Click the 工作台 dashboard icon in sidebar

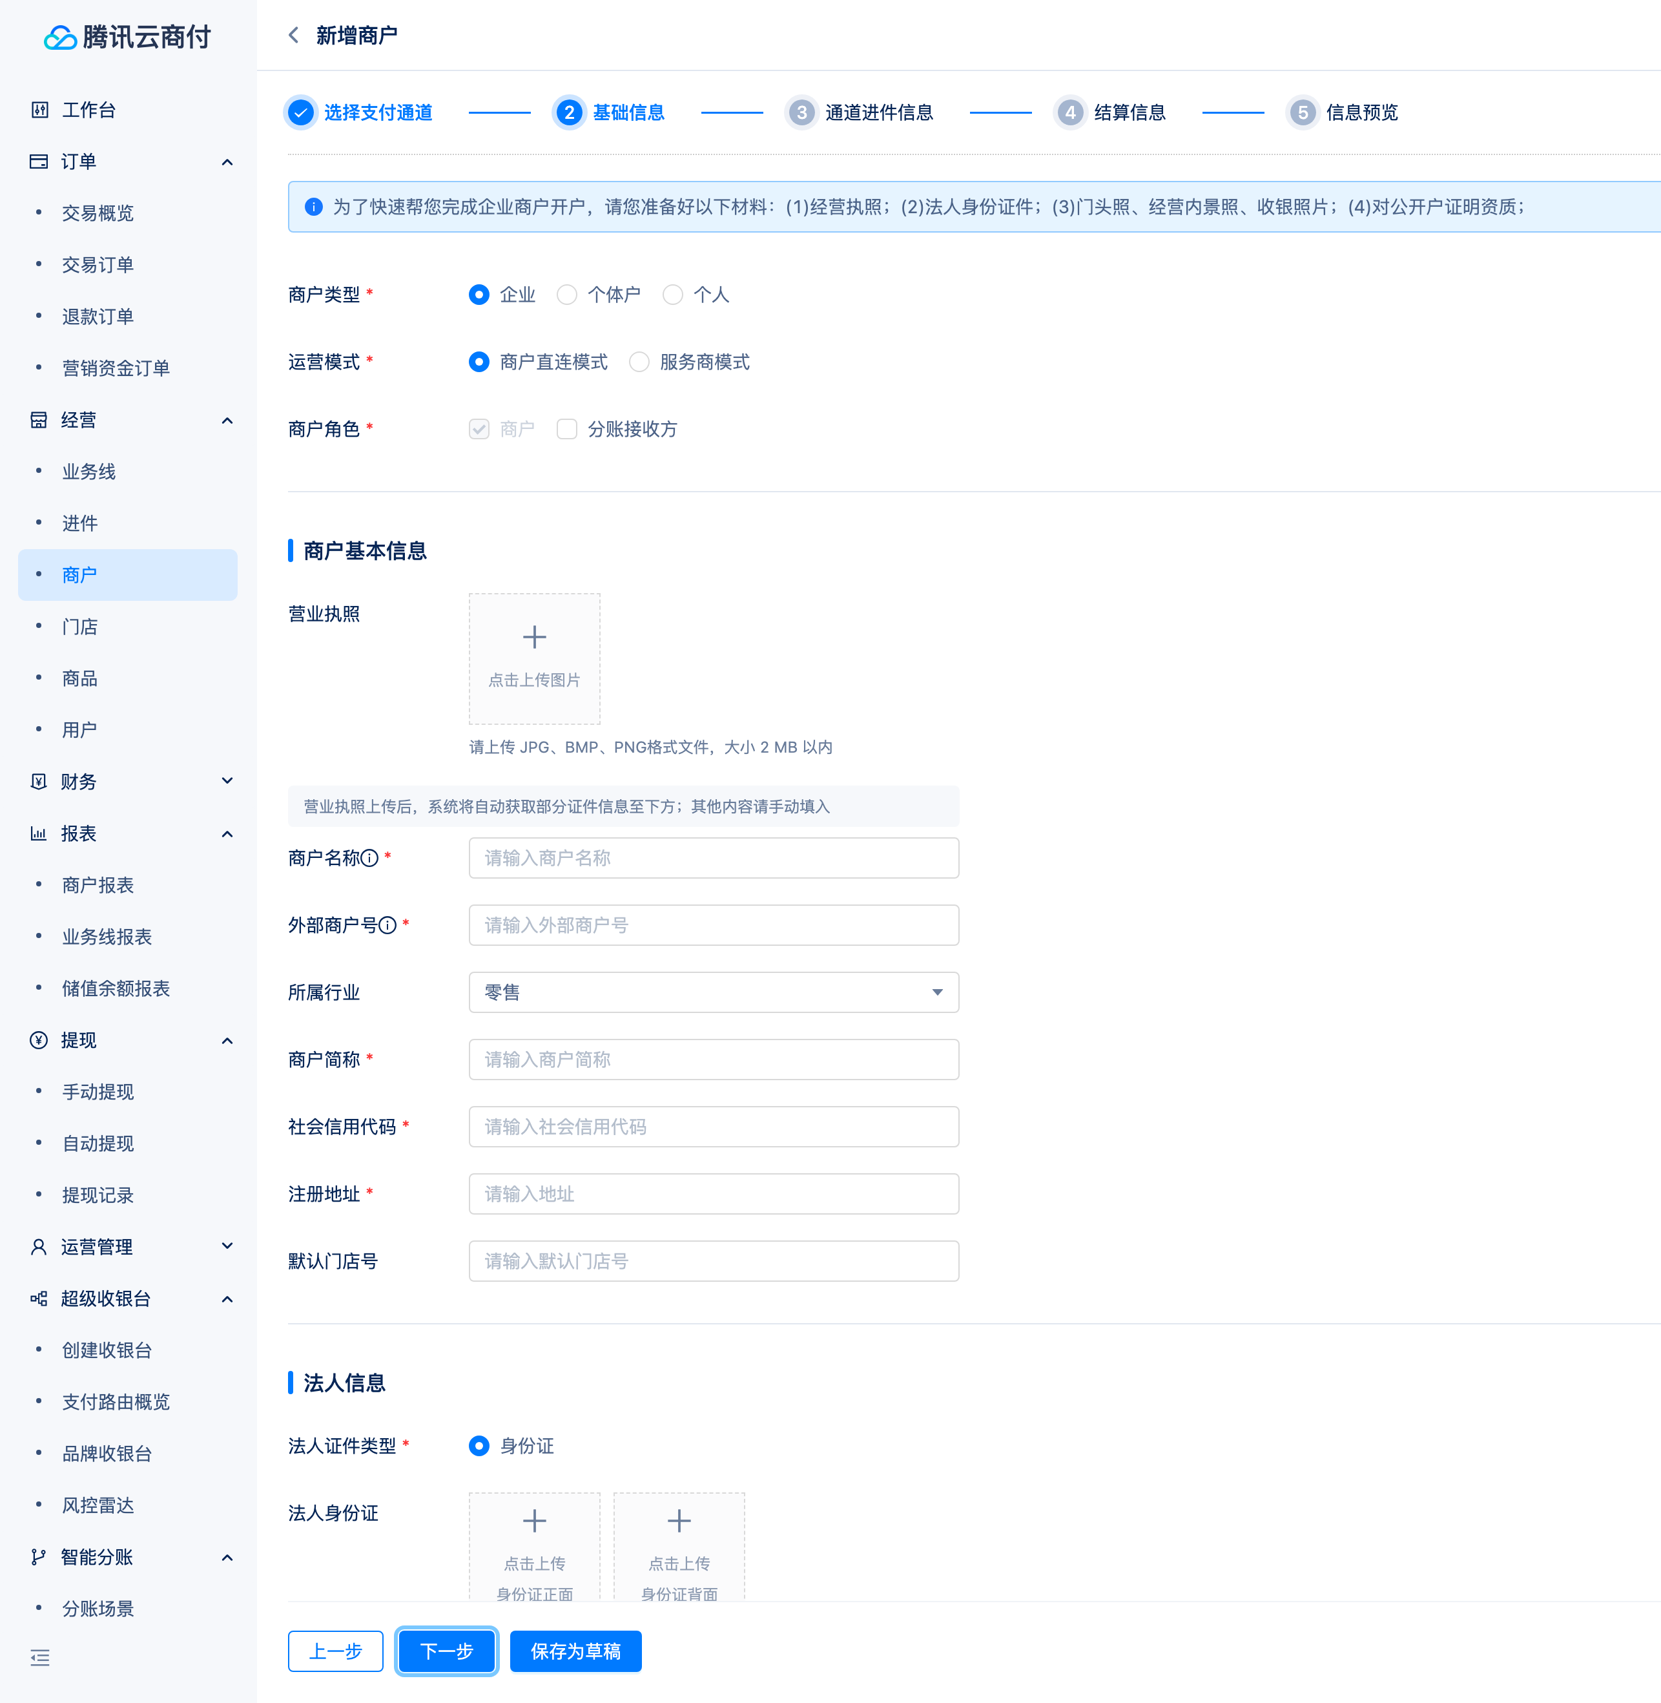point(39,110)
